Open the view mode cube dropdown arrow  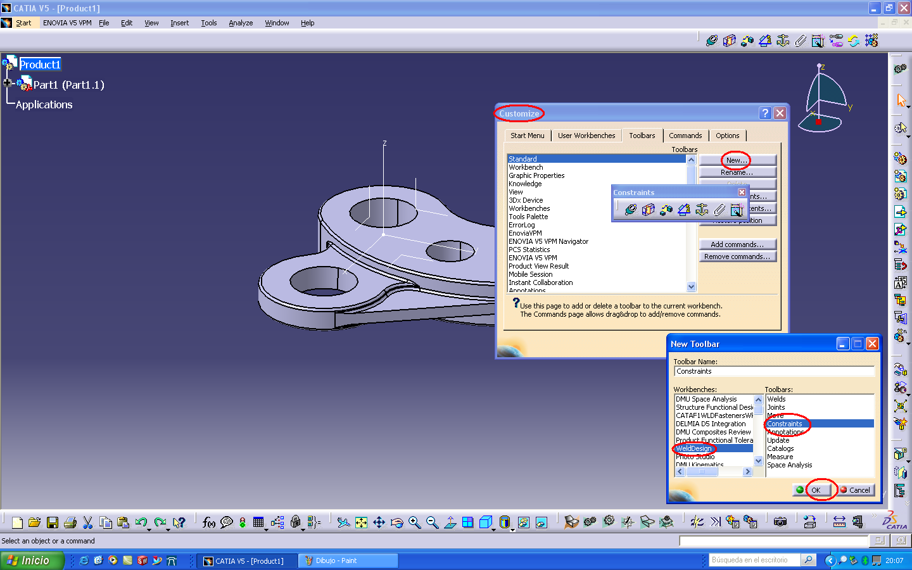(493, 529)
